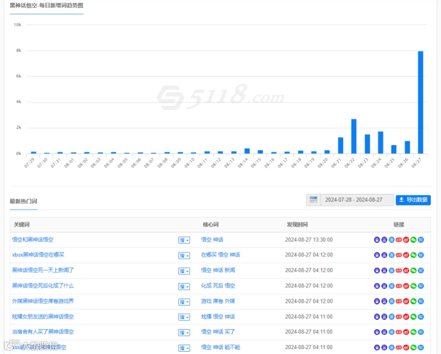Open Baidu paw icon for 黑神话悟空死后化成了什么 row
Image resolution: width=441 pixels, height=354 pixels.
click(x=377, y=286)
